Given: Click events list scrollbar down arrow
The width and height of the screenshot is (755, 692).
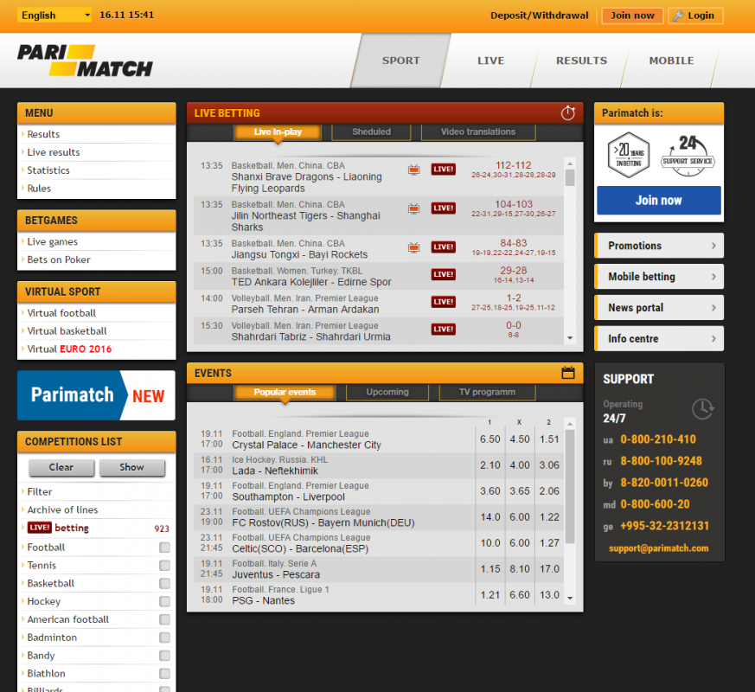Looking at the screenshot, I should pyautogui.click(x=570, y=598).
